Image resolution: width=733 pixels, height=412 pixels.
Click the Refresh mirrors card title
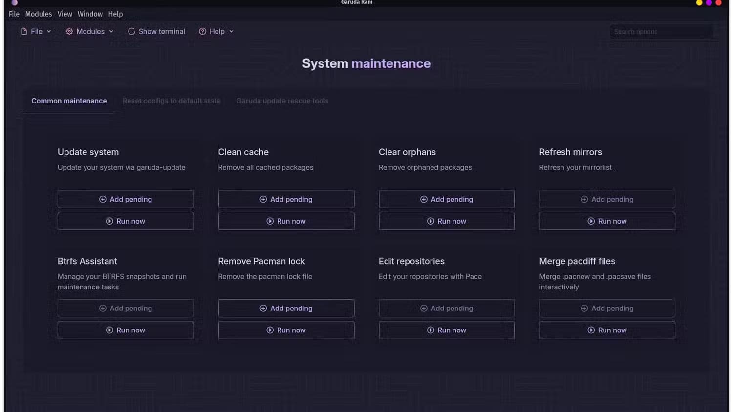point(570,152)
